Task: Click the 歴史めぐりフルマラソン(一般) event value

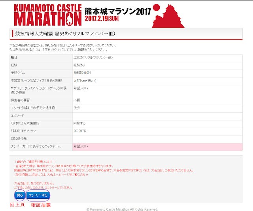Action: click(93, 57)
